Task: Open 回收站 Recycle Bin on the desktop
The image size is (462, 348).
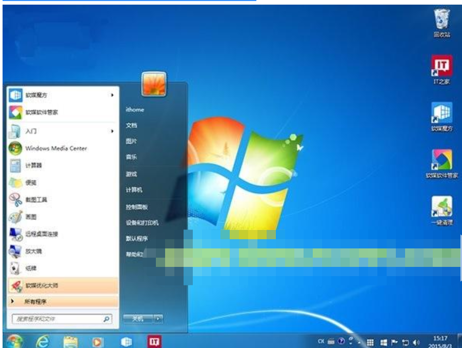Action: pyautogui.click(x=441, y=23)
